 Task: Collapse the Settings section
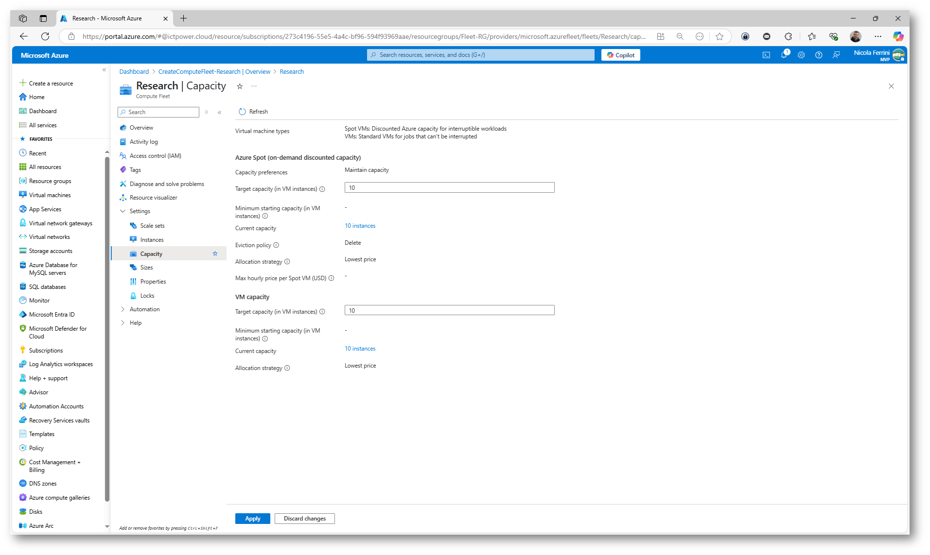123,211
